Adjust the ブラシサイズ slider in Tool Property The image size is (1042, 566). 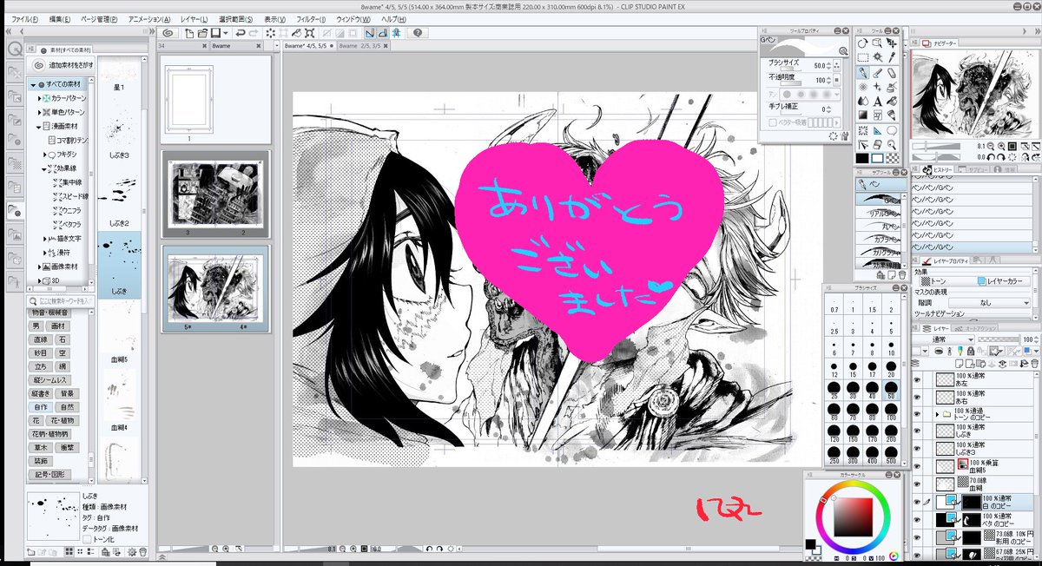pyautogui.click(x=791, y=69)
